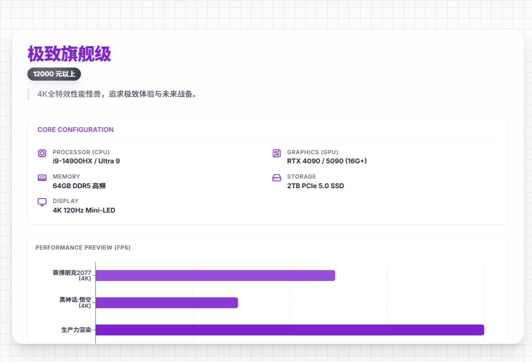Click the 4K 120Hz Mini-LED value
The image size is (532, 362).
[84, 210]
